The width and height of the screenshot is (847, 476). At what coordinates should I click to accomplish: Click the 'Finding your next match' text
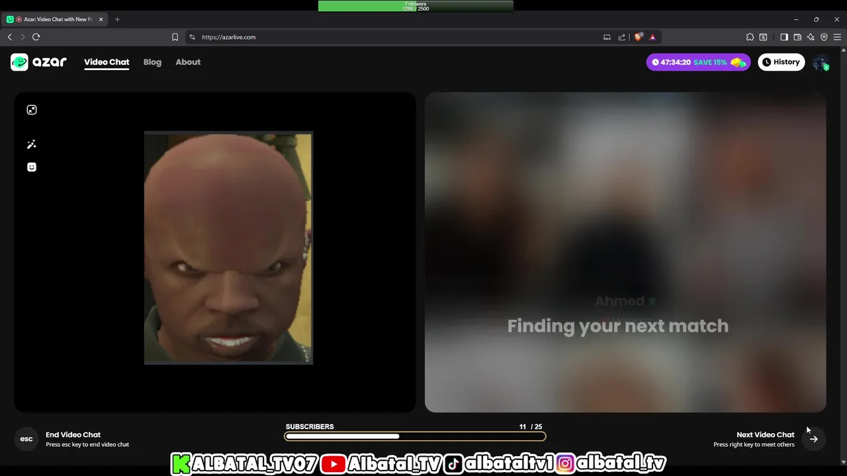[x=617, y=326]
